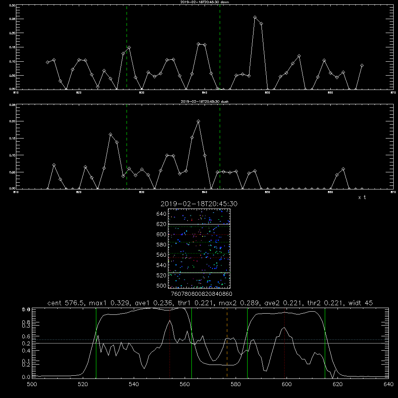Click the "760780800820840860" scatter image x-axis labels
Image resolution: width=398 pixels, height=398 pixels.
click(201, 294)
